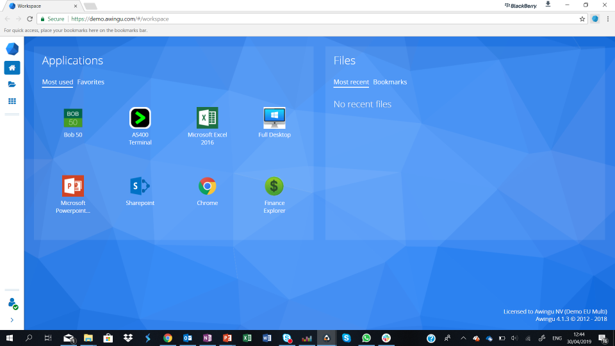The width and height of the screenshot is (615, 346).
Task: Bookmark this page with the star icon
Action: [582, 19]
